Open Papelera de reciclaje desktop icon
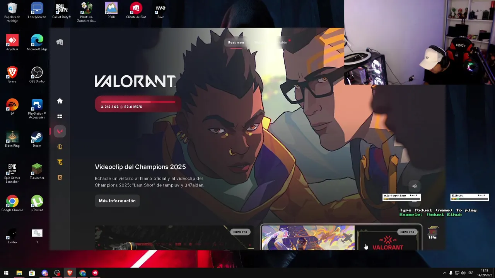Screen dimensions: 495x278 click(x=12, y=13)
